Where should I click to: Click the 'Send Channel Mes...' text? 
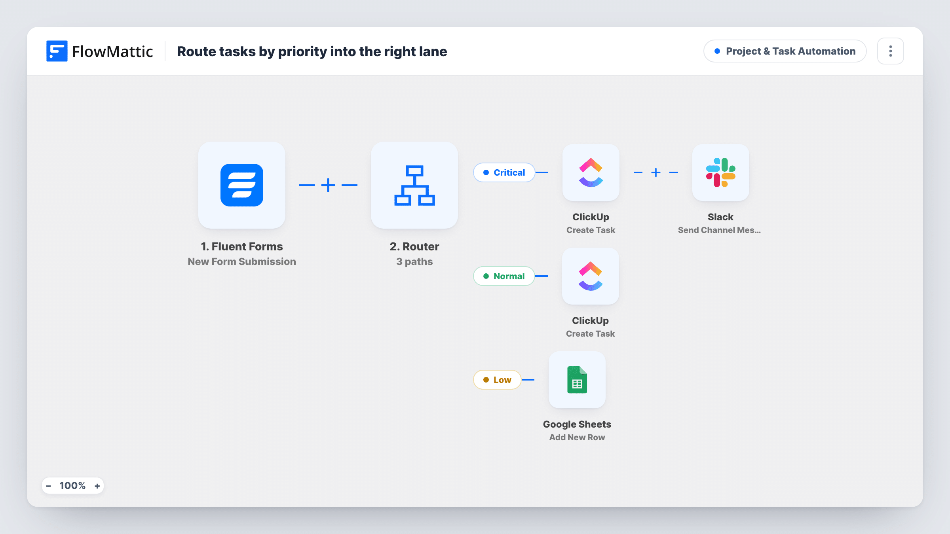pos(719,230)
